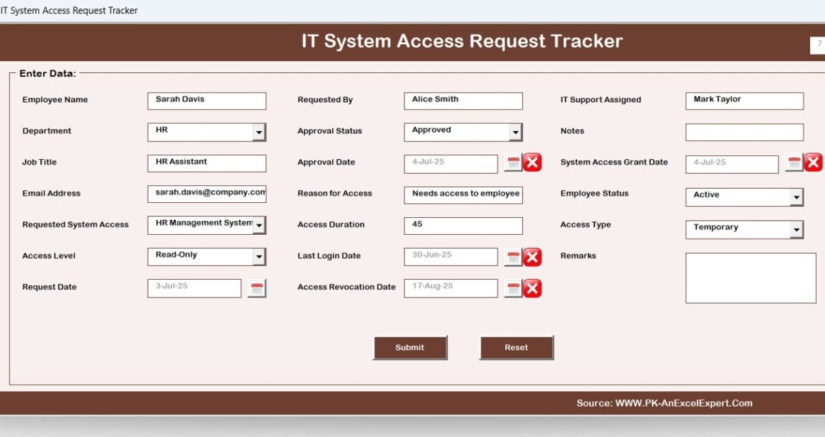Clear the Last Login Date field
Viewport: 825px width, 437px height.
(x=532, y=256)
